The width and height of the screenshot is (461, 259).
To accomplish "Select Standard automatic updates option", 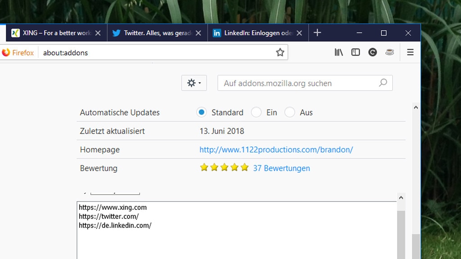I will [x=202, y=112].
